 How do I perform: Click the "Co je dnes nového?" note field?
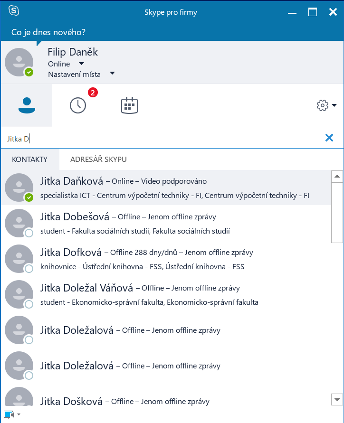pyautogui.click(x=48, y=32)
